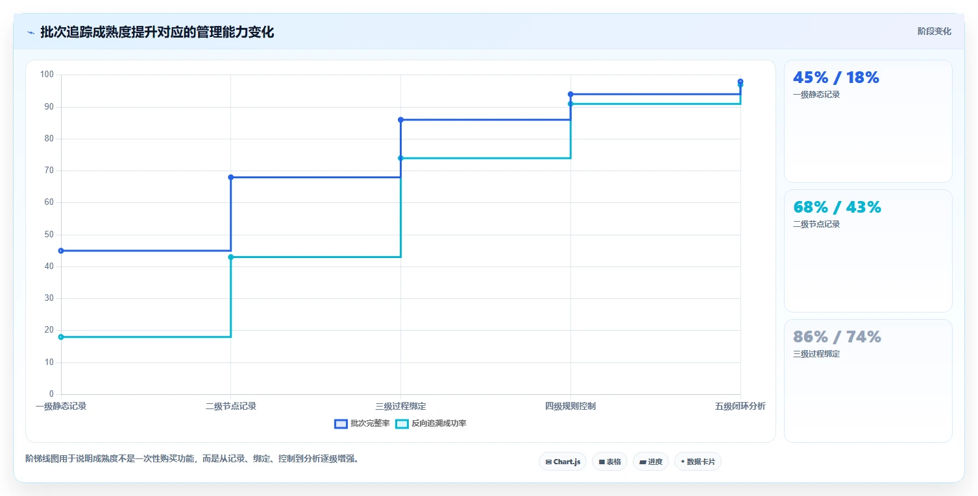Open the 68% / 43% 二级节点记录 card
978x496 pixels.
point(868,251)
